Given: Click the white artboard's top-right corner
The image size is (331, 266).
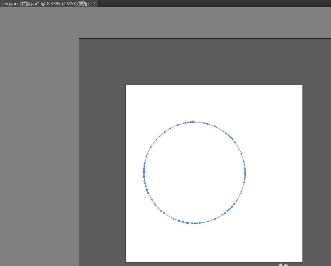Looking at the screenshot, I should coord(302,85).
